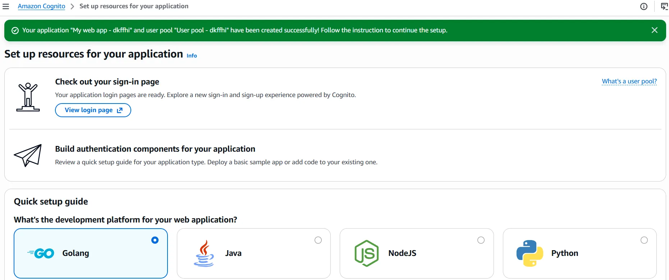Click the development platform question text
This screenshot has width=669, height=280.
pos(125,220)
